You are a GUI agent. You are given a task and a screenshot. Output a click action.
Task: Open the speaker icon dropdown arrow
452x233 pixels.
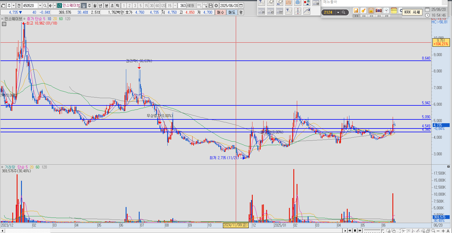55,6
